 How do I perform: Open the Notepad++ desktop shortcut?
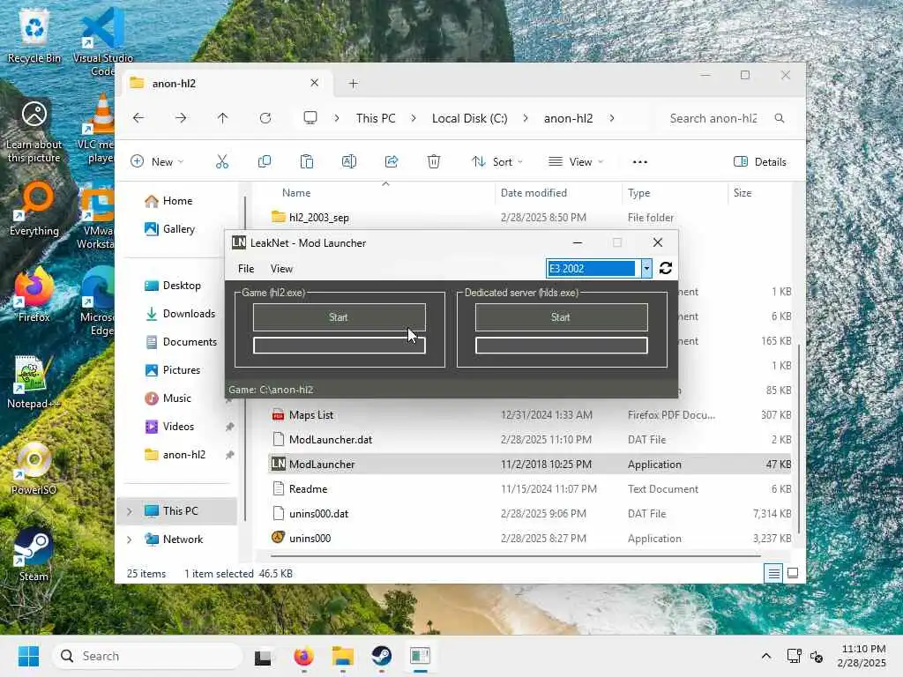pyautogui.click(x=34, y=383)
